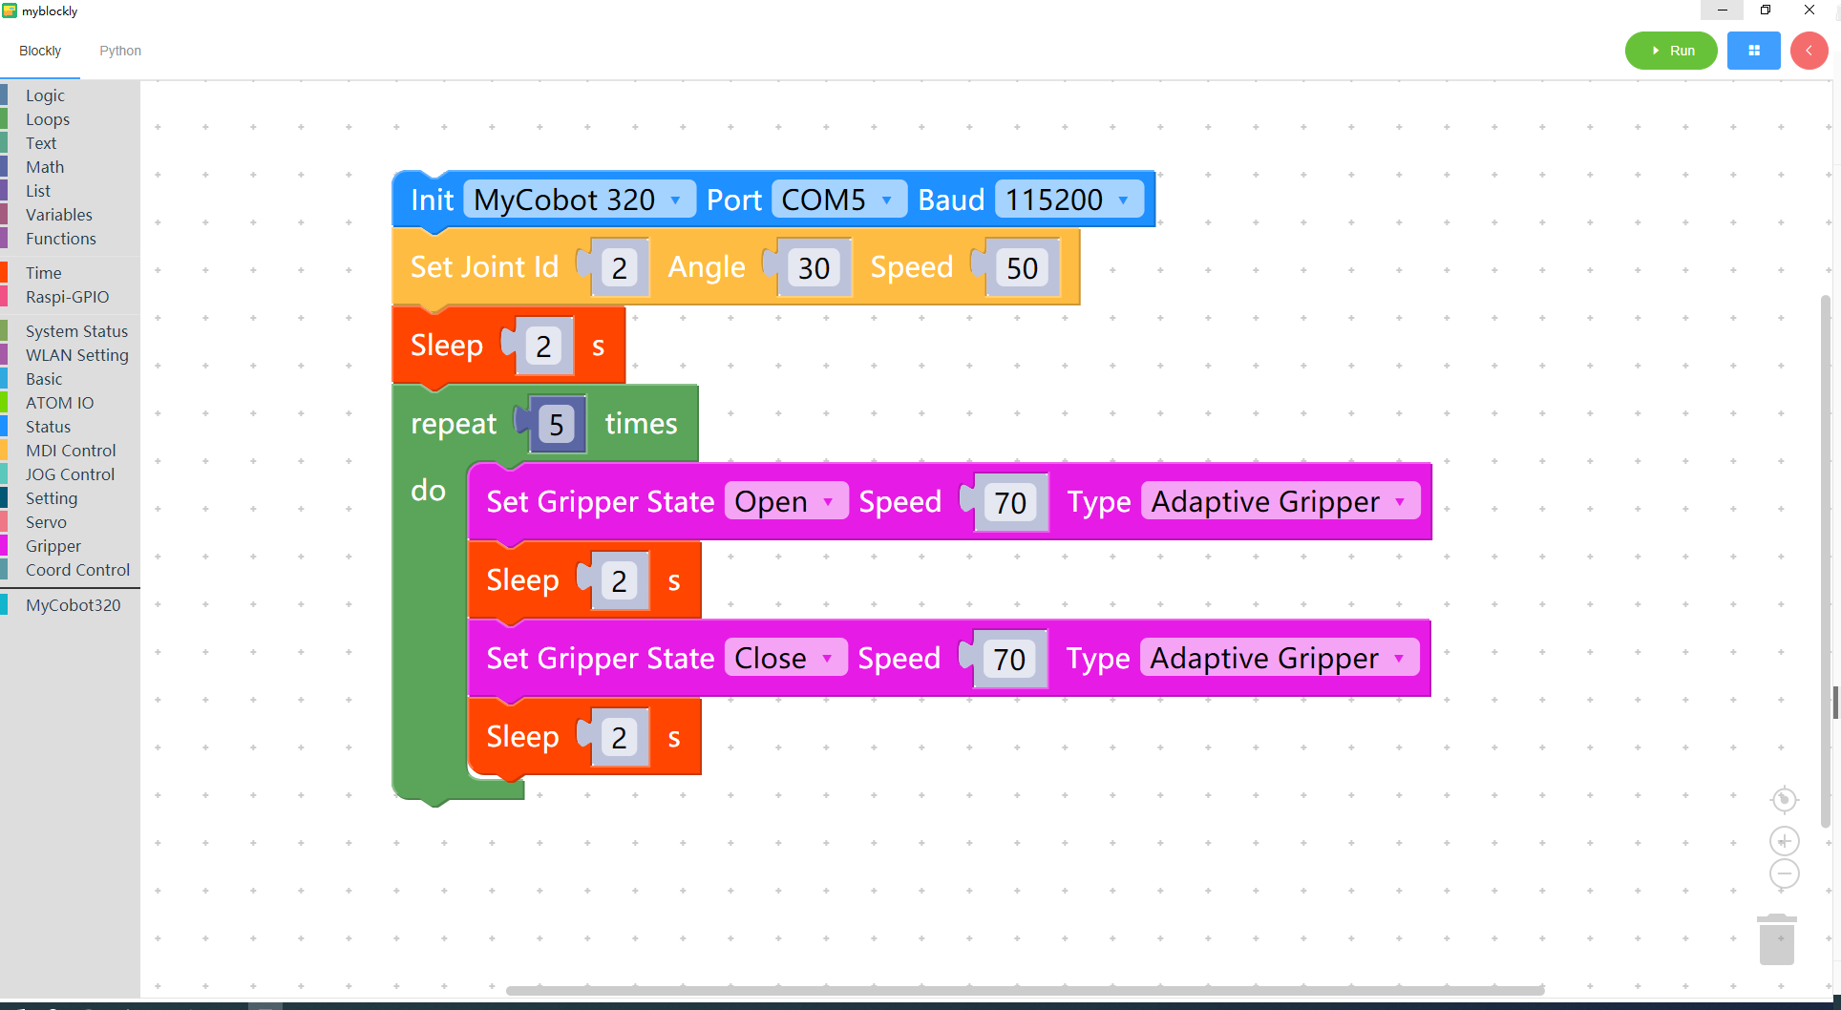The image size is (1841, 1010).
Task: Zoom in with the plus icon
Action: 1784,841
